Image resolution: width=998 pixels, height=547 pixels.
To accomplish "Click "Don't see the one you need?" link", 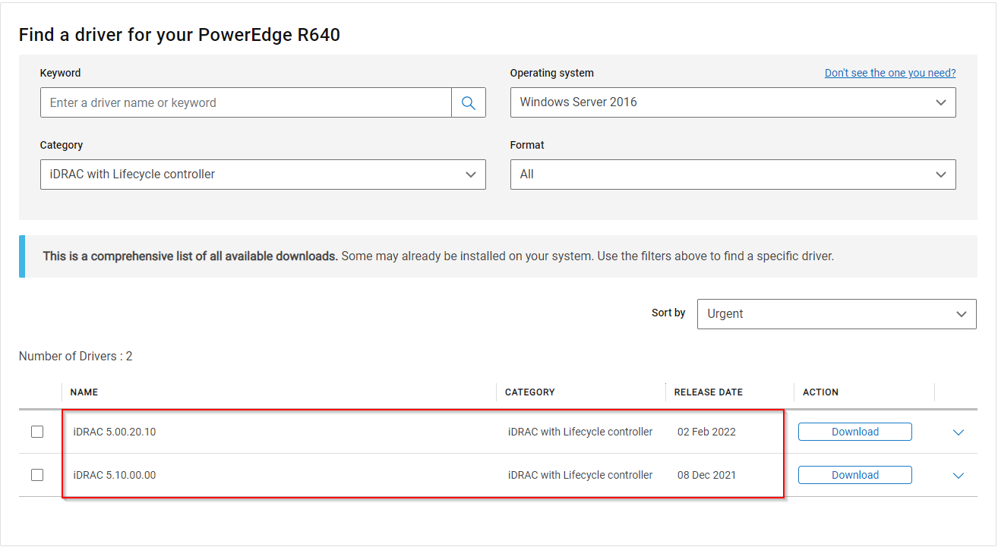I will click(890, 73).
